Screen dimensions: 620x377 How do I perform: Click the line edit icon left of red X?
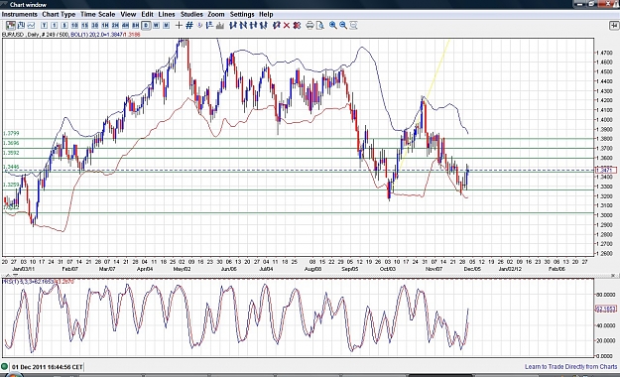pyautogui.click(x=277, y=26)
